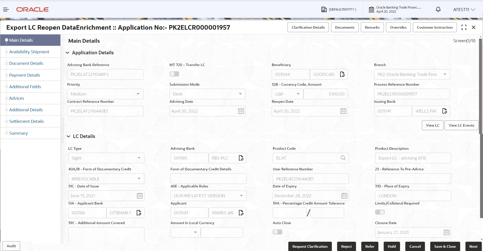Click the notifications bell icon

(x=438, y=10)
